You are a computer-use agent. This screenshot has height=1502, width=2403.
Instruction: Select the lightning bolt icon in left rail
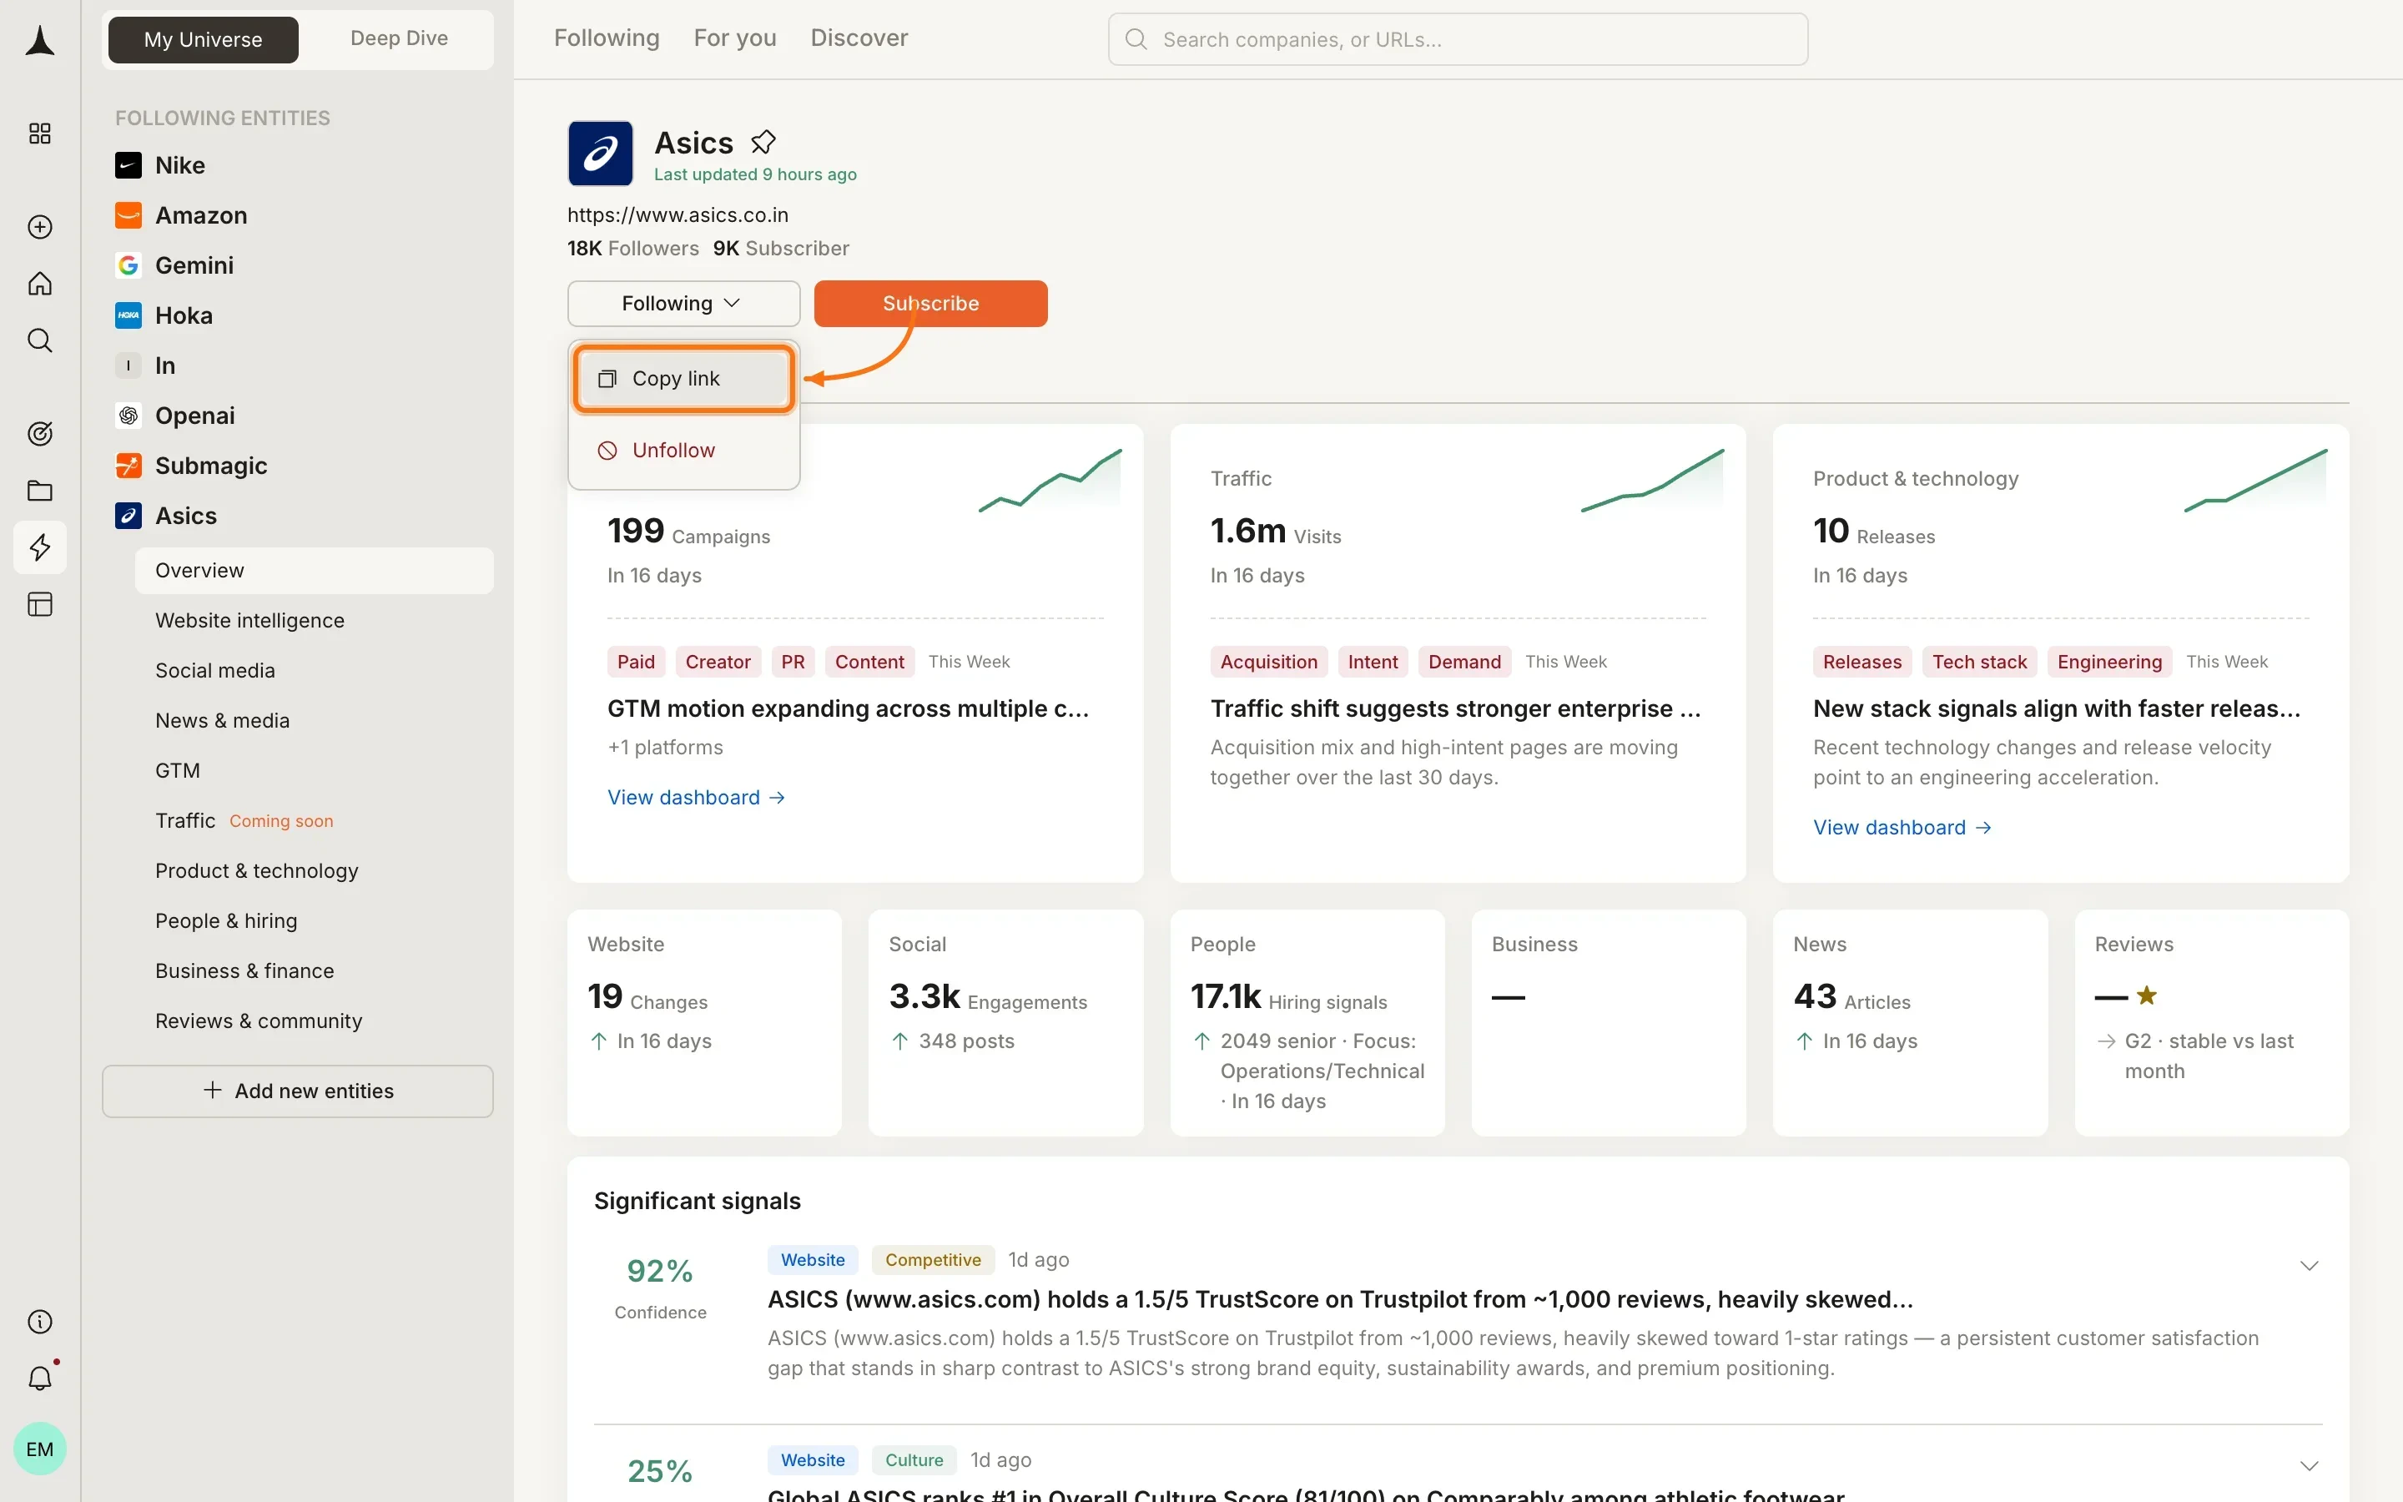pyautogui.click(x=40, y=547)
